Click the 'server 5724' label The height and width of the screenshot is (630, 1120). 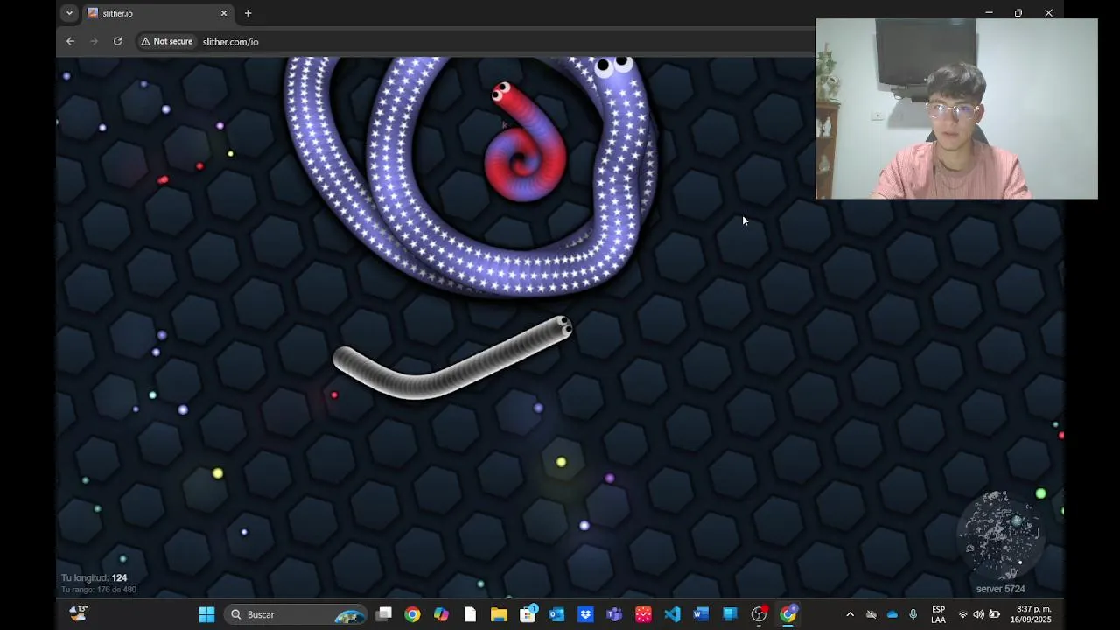tap(1000, 589)
